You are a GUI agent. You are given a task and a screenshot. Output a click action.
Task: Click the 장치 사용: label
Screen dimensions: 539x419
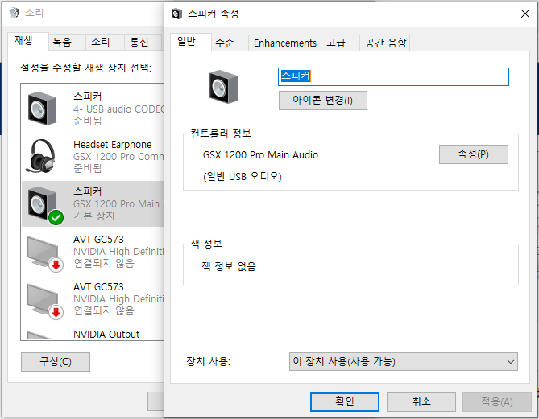pyautogui.click(x=209, y=361)
